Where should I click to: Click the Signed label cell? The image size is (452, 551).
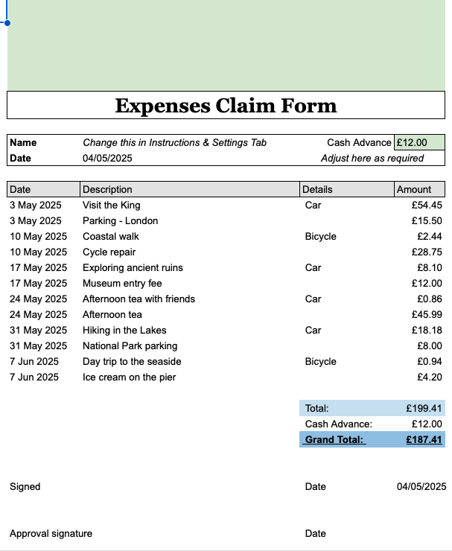coord(25,486)
